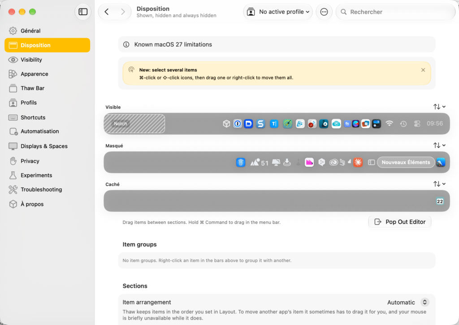
Task: Open the Thaw Bar settings
Action: (48, 88)
